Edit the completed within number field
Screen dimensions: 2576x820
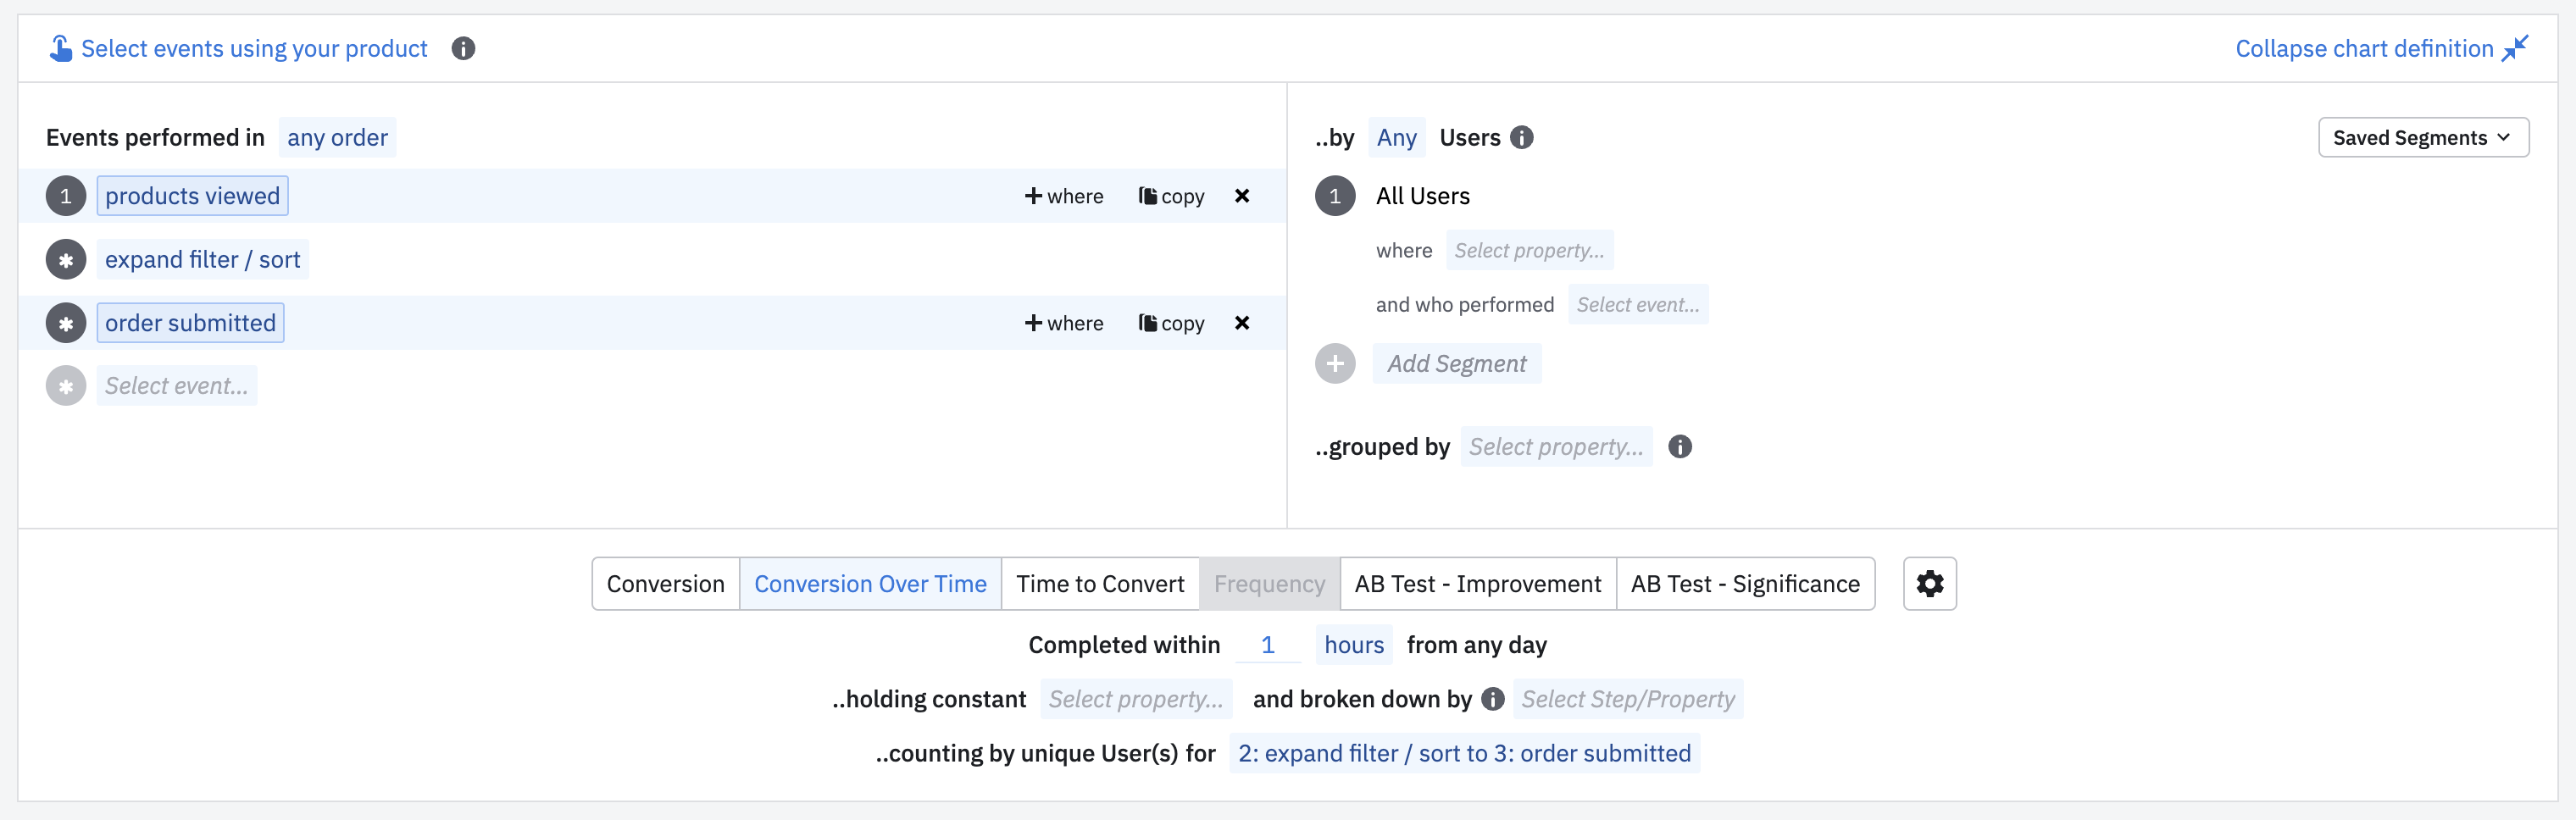pos(1268,645)
